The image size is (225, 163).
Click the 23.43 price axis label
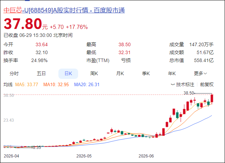9,120
